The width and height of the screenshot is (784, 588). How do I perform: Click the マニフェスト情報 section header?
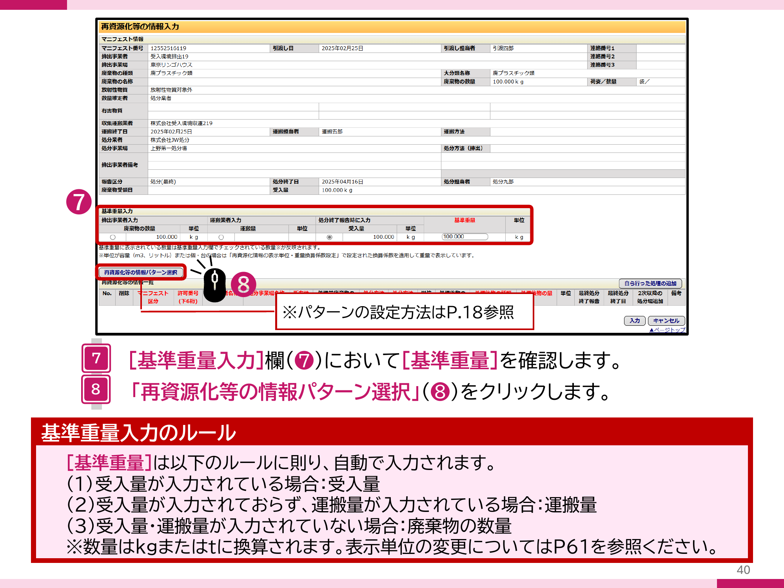pyautogui.click(x=122, y=39)
